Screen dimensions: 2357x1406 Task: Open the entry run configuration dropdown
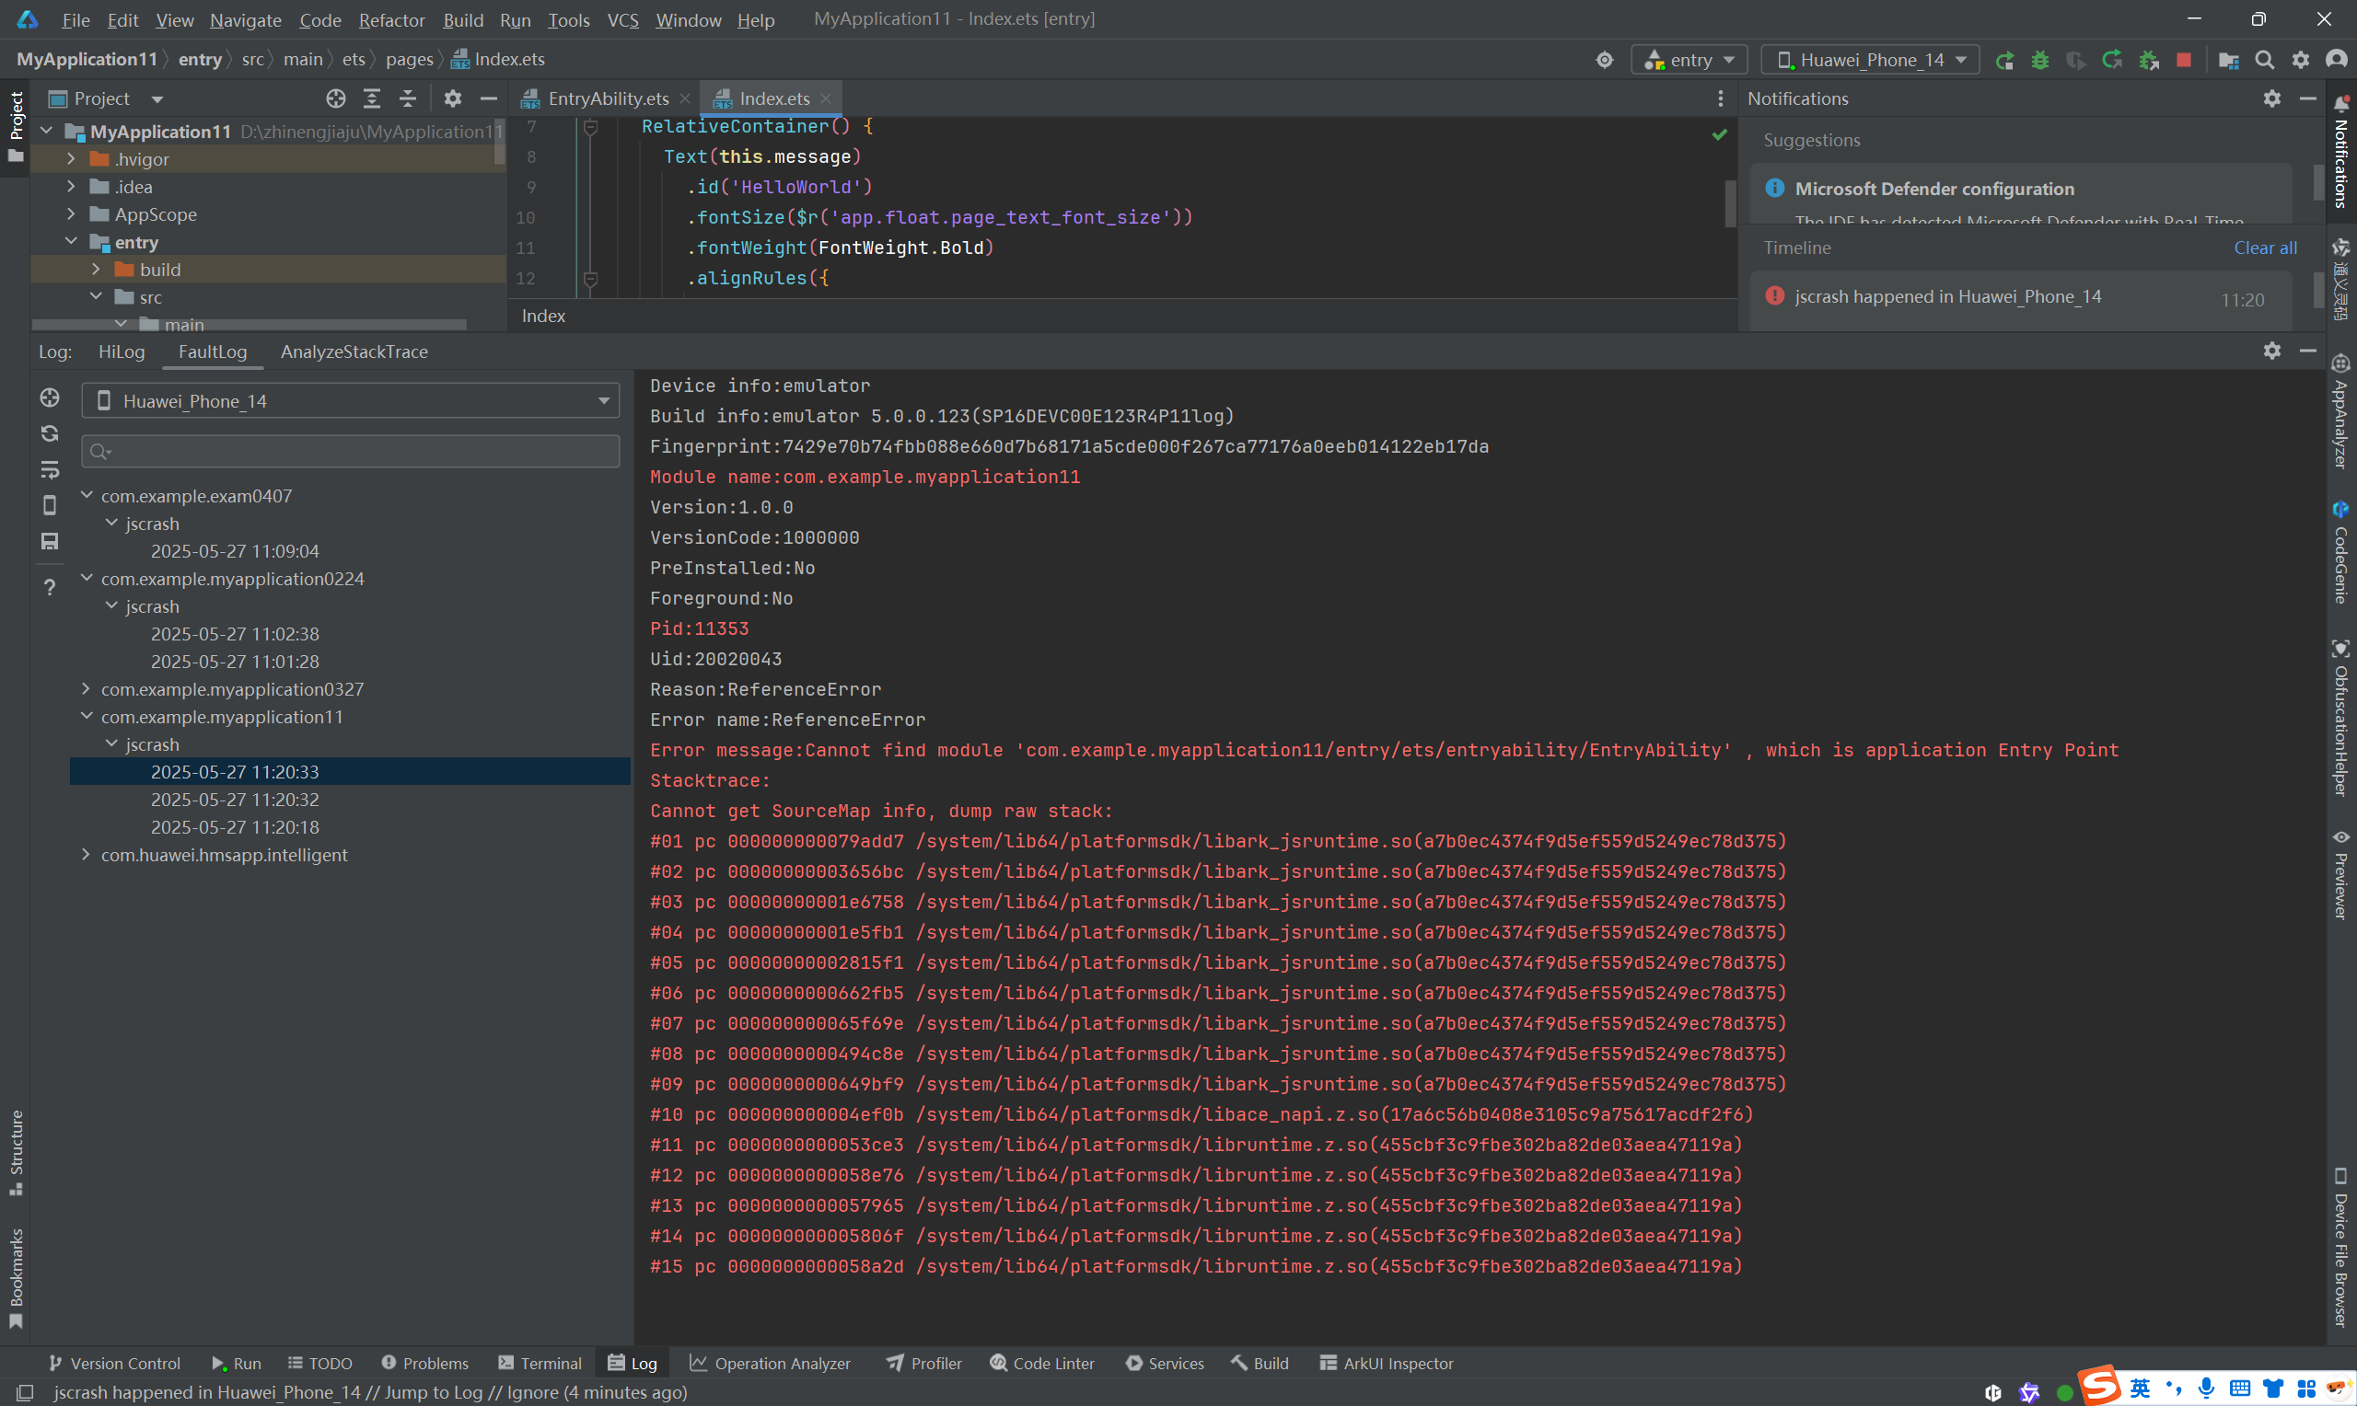point(1689,60)
